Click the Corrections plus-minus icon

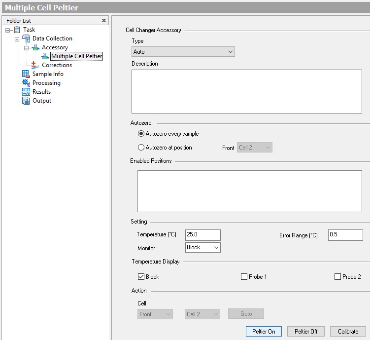35,65
